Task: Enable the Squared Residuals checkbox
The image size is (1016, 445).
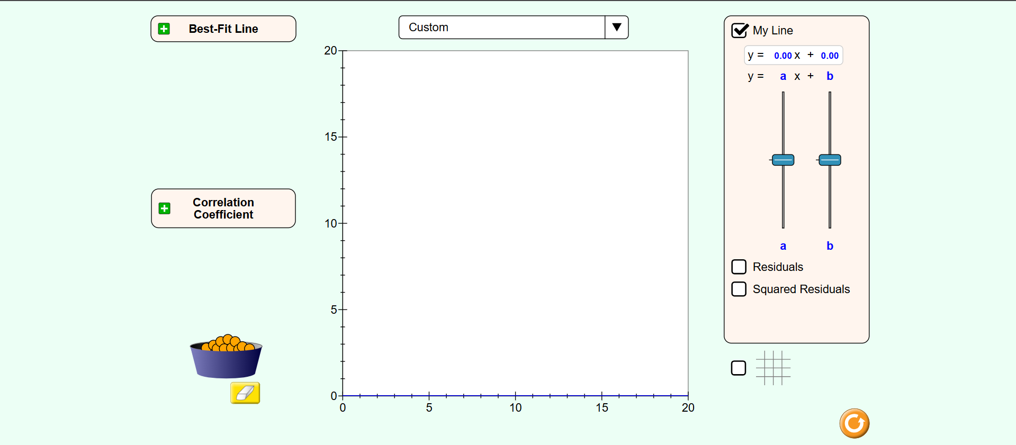Action: [739, 289]
